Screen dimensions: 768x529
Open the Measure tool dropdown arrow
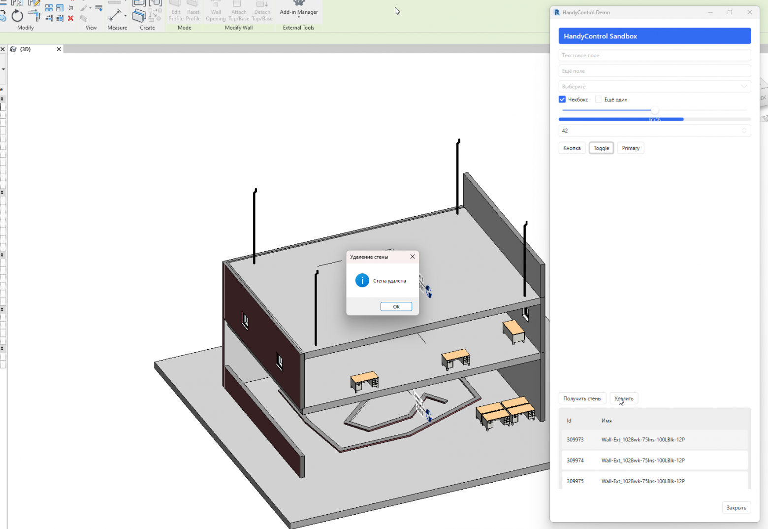pos(125,15)
